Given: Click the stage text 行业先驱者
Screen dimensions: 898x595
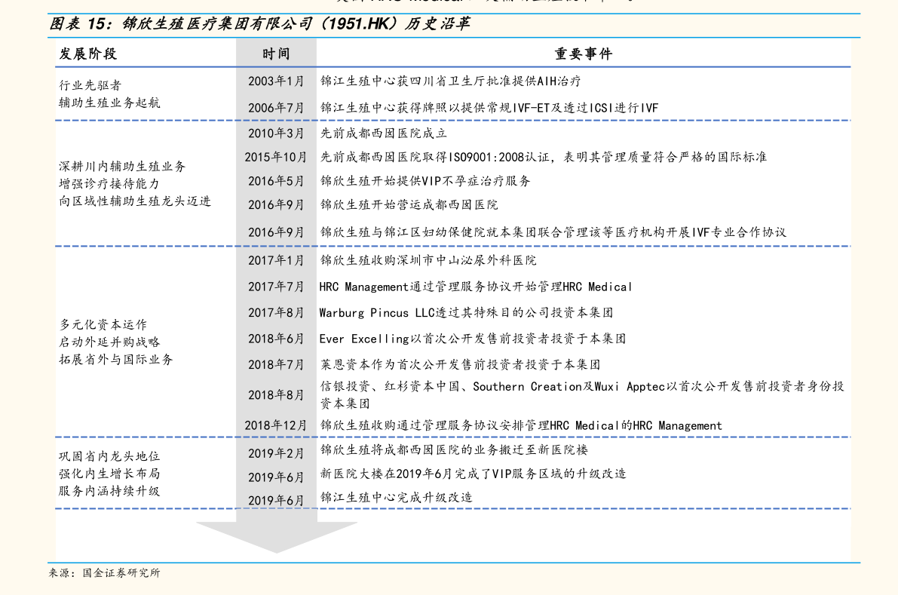Looking at the screenshot, I should point(90,85).
